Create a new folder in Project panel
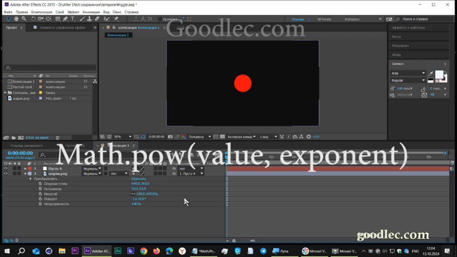 click(13, 138)
